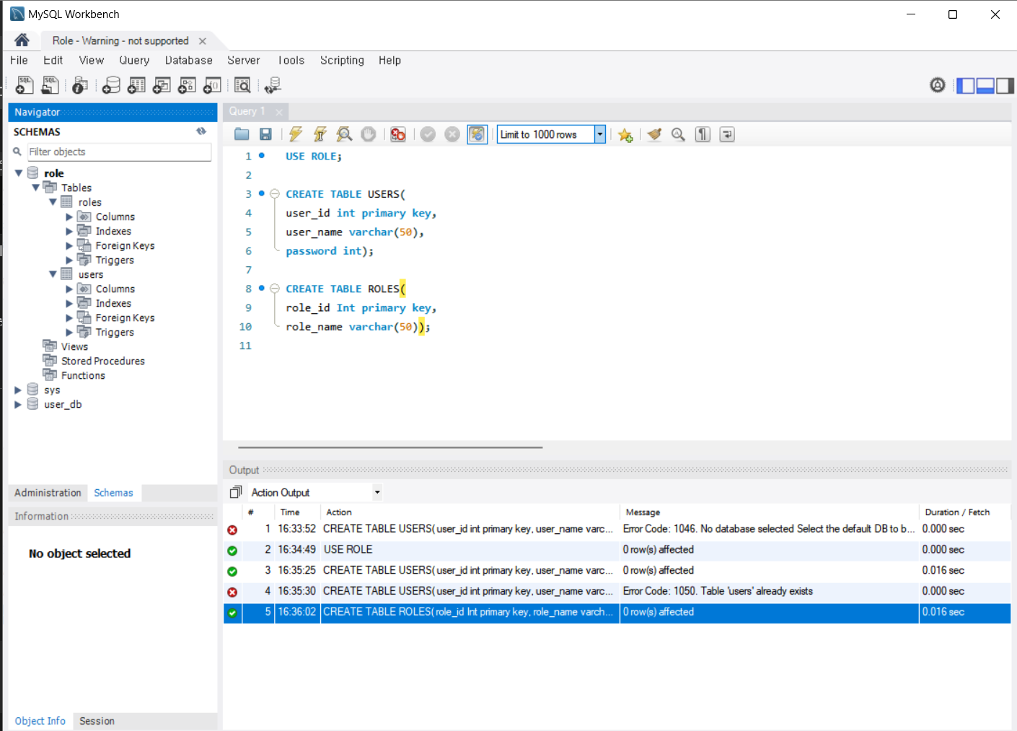Collapse the role schema tree node
This screenshot has width=1017, height=731.
click(x=19, y=173)
